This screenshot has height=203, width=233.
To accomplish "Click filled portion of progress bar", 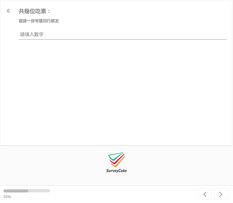I will [16, 191].
